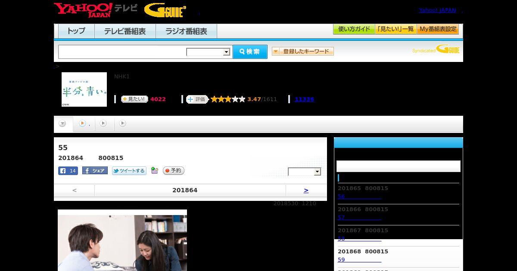Go to previous episode with < arrow
The width and height of the screenshot is (517, 271).
[75, 190]
